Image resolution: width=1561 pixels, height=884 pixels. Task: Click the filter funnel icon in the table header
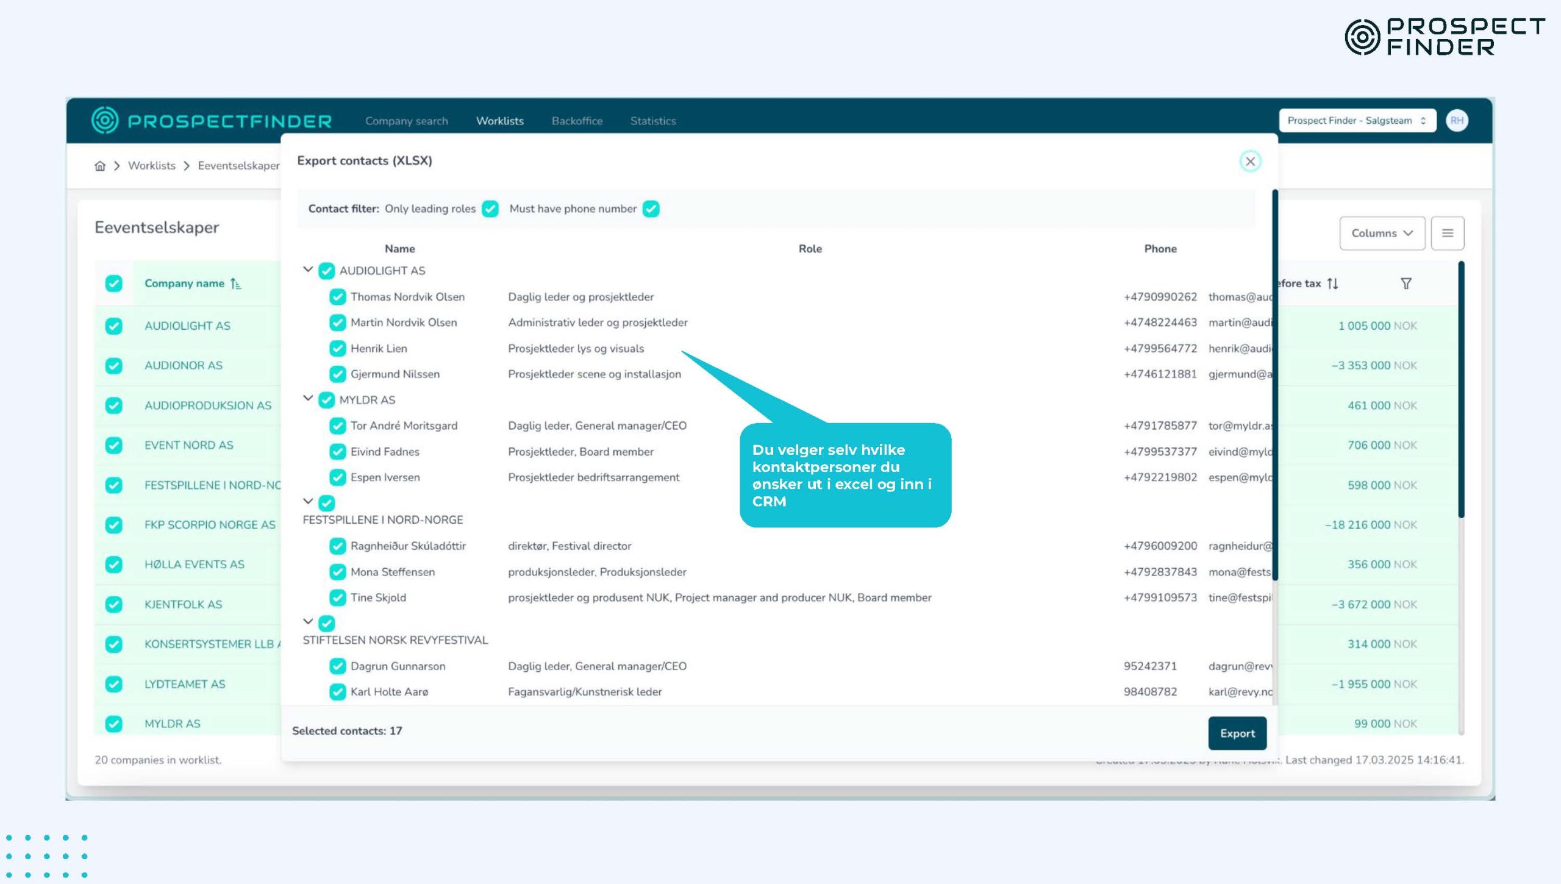pos(1406,283)
